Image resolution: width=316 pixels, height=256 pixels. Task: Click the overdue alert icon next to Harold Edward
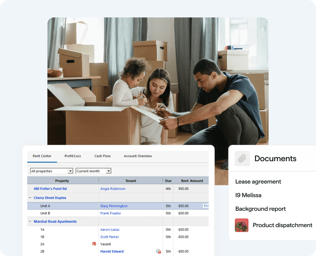click(x=158, y=251)
